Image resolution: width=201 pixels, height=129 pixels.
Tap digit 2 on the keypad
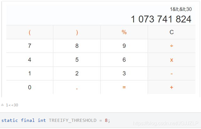(x=77, y=73)
